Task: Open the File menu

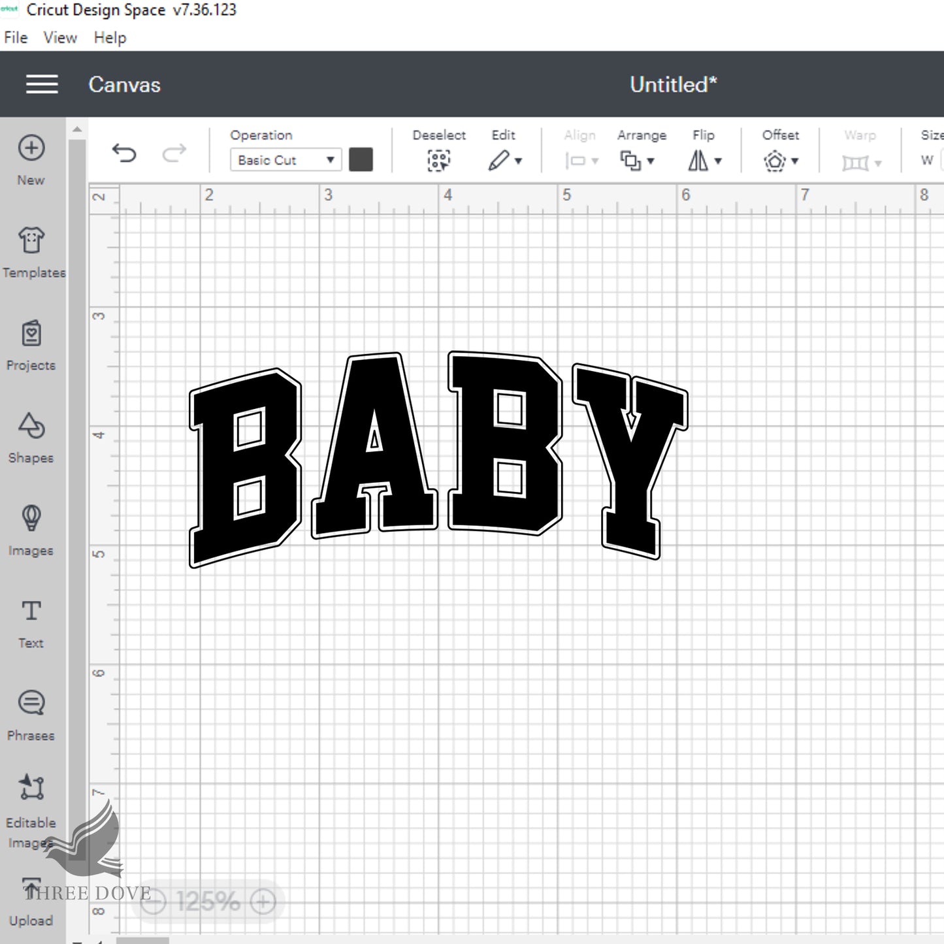Action: [16, 38]
